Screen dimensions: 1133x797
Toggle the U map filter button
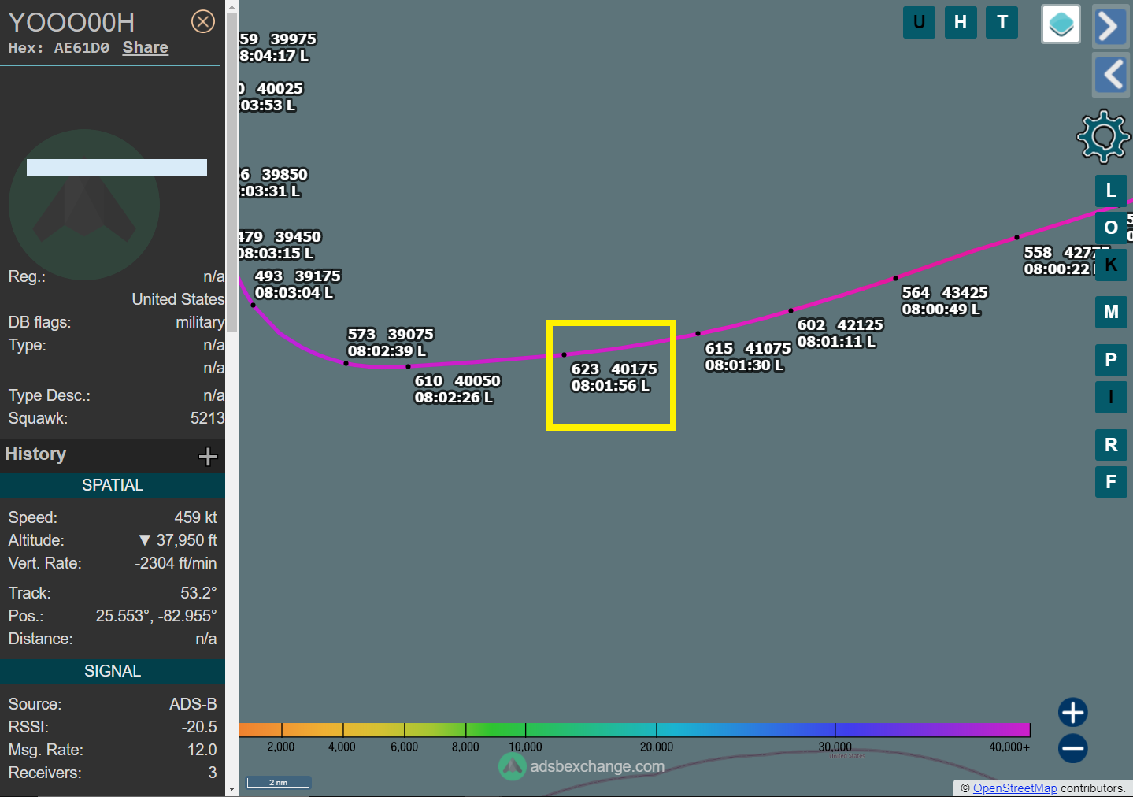pyautogui.click(x=919, y=22)
